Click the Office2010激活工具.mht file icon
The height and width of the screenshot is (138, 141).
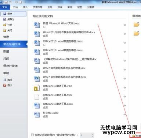coord(37,87)
